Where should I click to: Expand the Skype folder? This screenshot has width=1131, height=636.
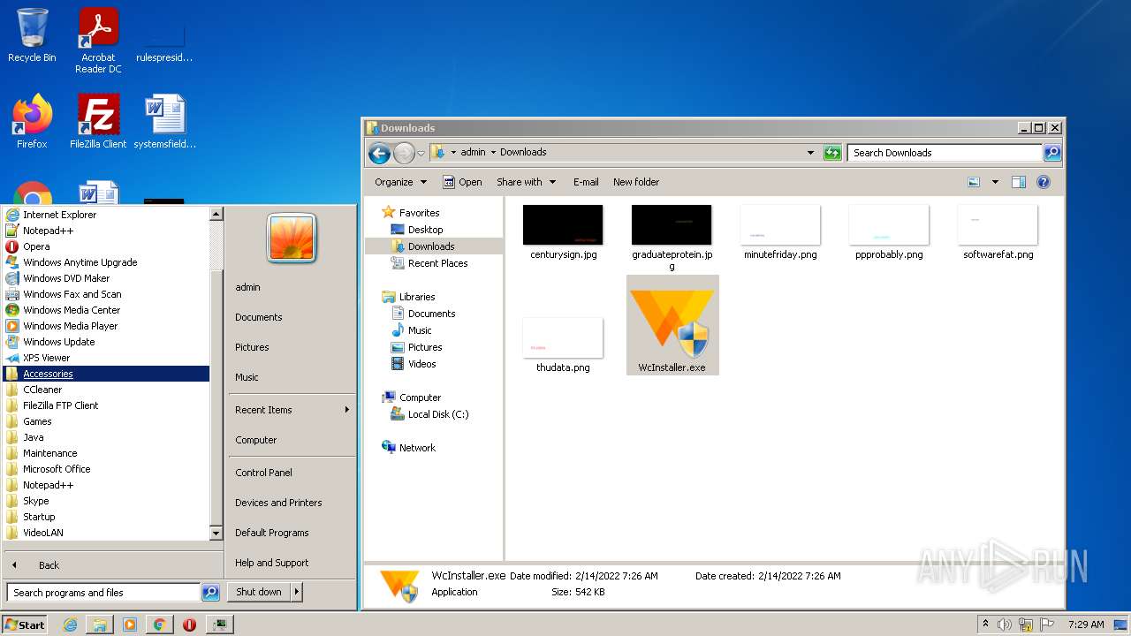click(x=106, y=501)
